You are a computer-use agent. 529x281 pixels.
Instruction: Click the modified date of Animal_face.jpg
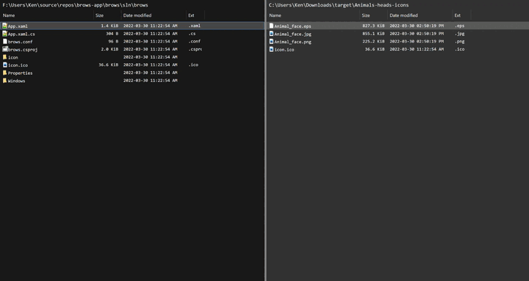click(417, 33)
